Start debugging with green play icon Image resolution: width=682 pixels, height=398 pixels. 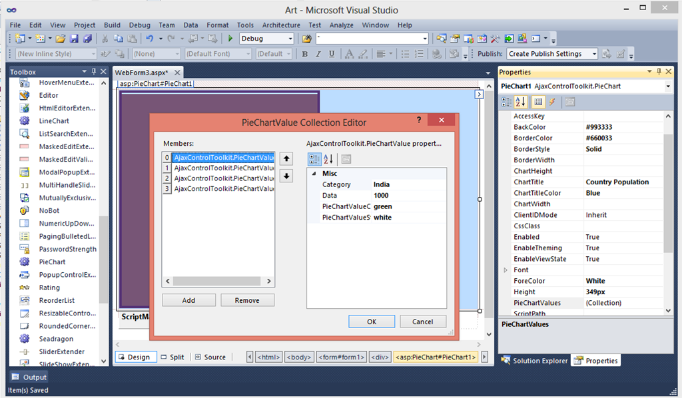(x=230, y=39)
